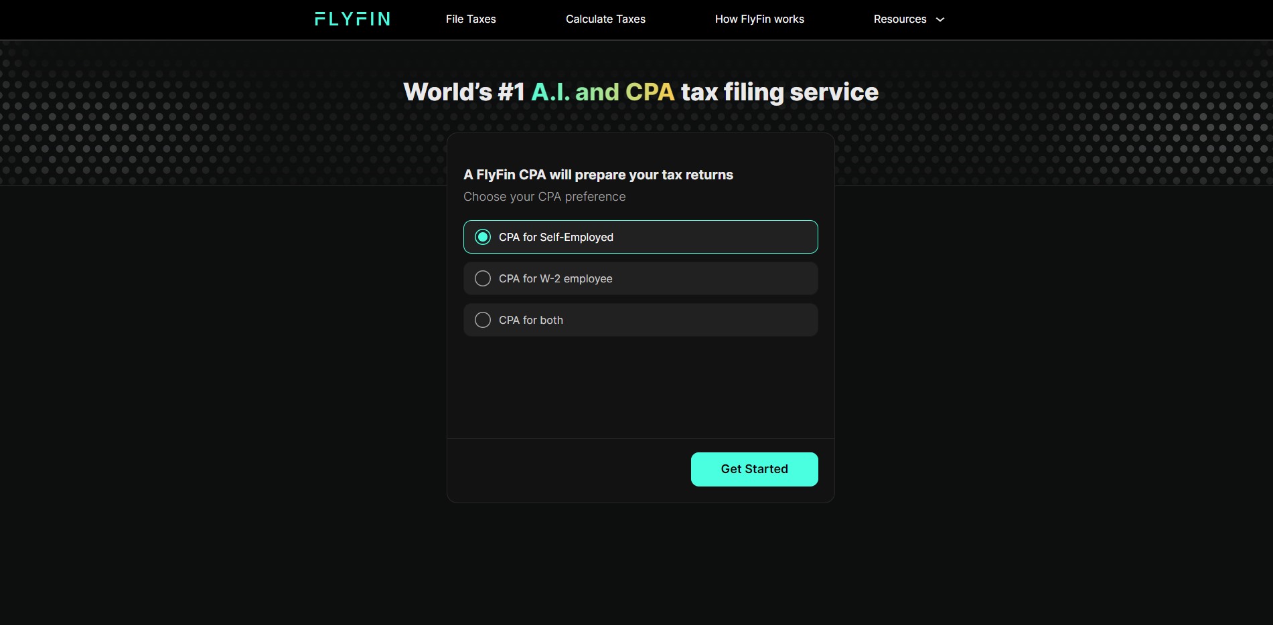Click the headline "World's #1 A.I. and CPA tax filing service"
The image size is (1273, 625).
point(641,92)
